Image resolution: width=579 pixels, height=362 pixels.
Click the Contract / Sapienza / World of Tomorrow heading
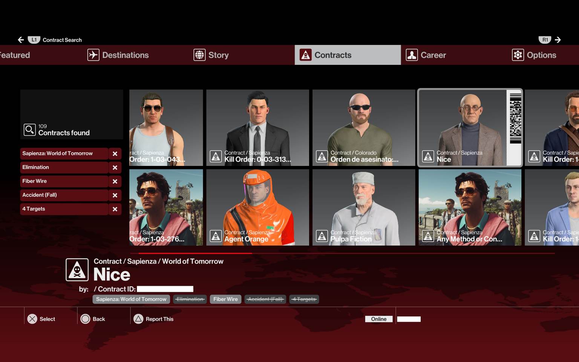click(158, 261)
